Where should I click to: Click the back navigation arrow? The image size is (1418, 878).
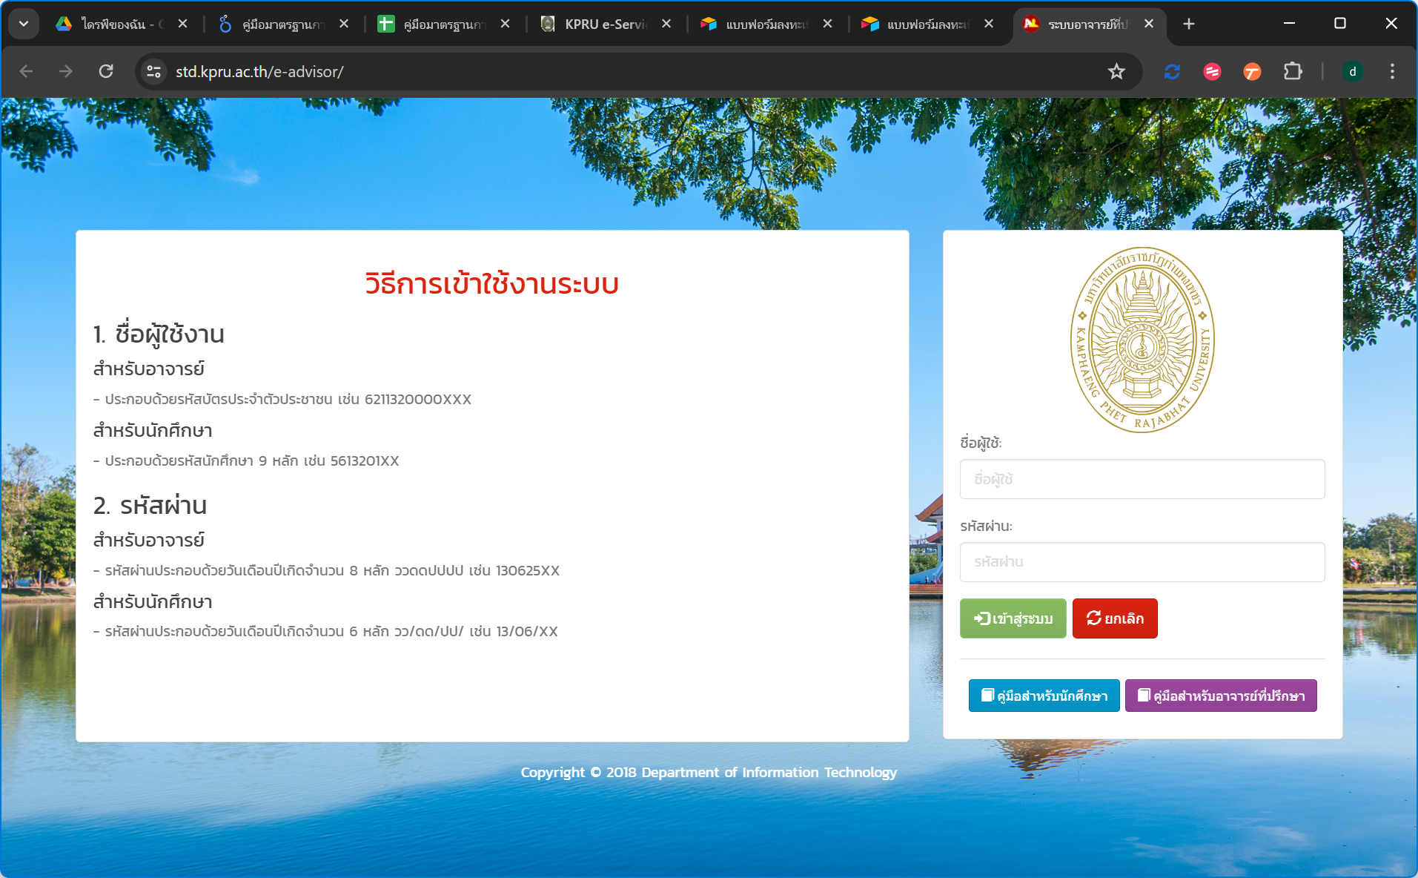tap(26, 71)
